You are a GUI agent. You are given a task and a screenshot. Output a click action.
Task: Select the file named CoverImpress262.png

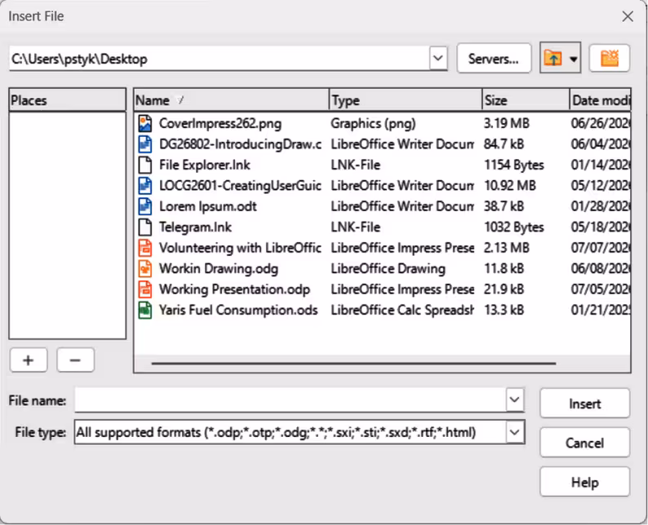[220, 123]
